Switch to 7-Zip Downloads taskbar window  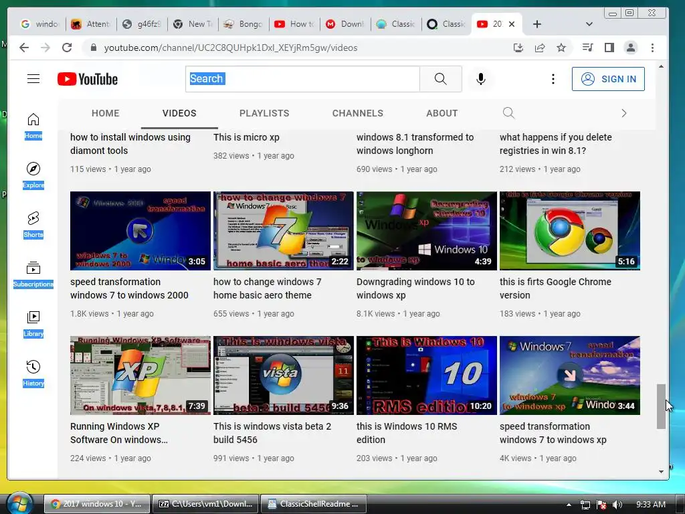click(x=206, y=504)
